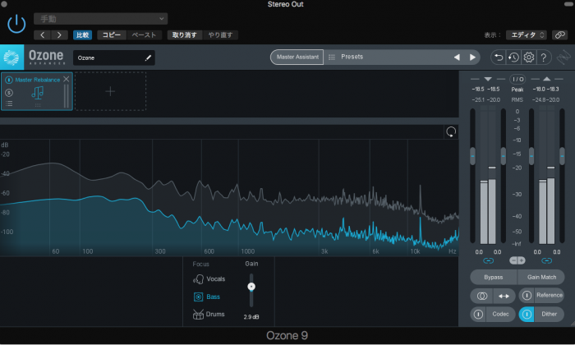Open the Dither panel
This screenshot has height=345, width=575.
pos(550,315)
